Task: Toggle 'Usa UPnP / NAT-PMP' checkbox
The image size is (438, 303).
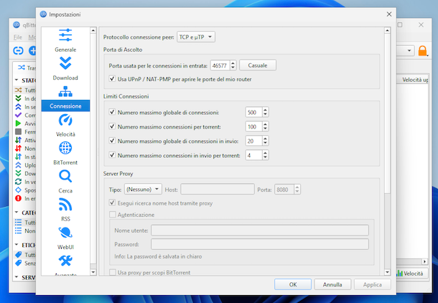Action: tap(112, 79)
